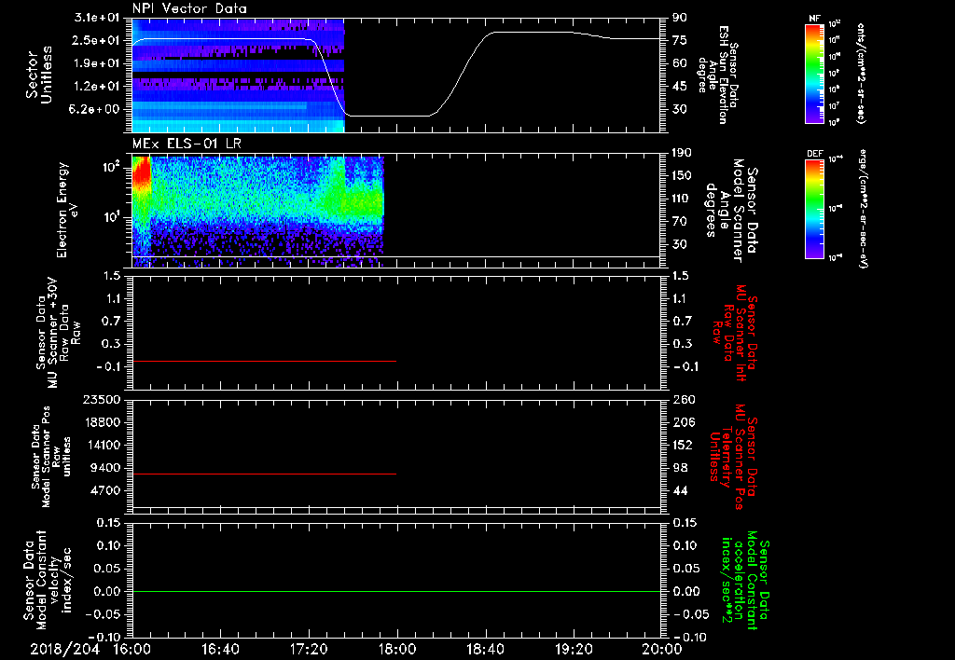Click the 20:00 time axis label
955x660 pixels.
[x=662, y=649]
